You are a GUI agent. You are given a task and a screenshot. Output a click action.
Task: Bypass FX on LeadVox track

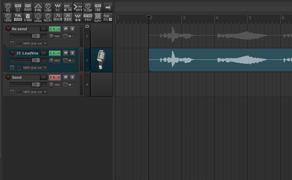[59, 53]
